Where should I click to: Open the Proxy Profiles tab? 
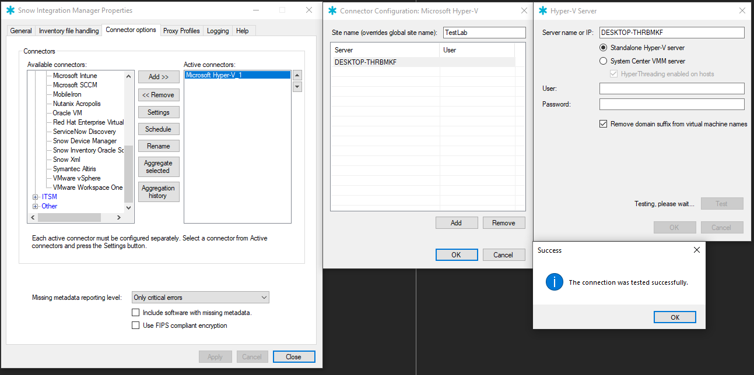181,31
